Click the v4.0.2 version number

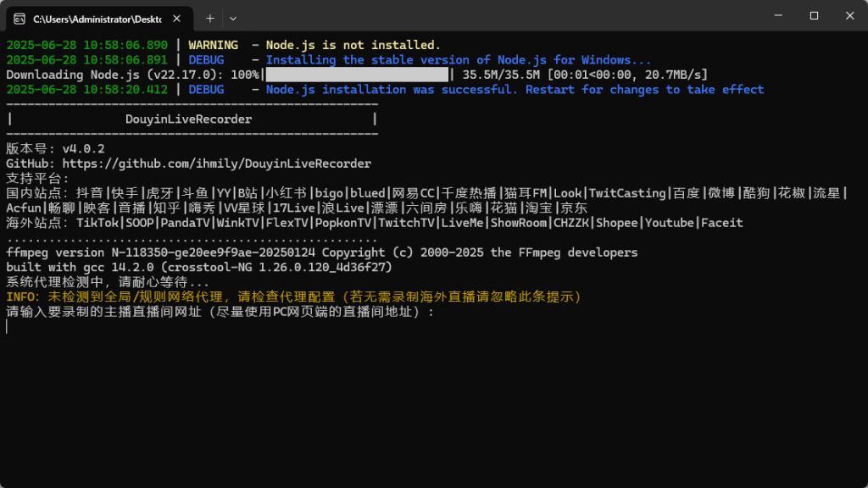(x=83, y=148)
